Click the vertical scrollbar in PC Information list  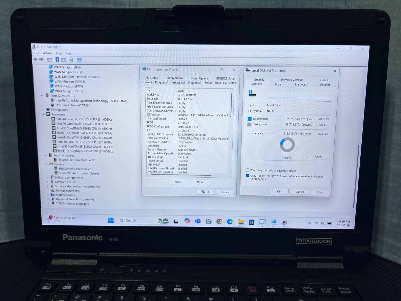pos(231,105)
